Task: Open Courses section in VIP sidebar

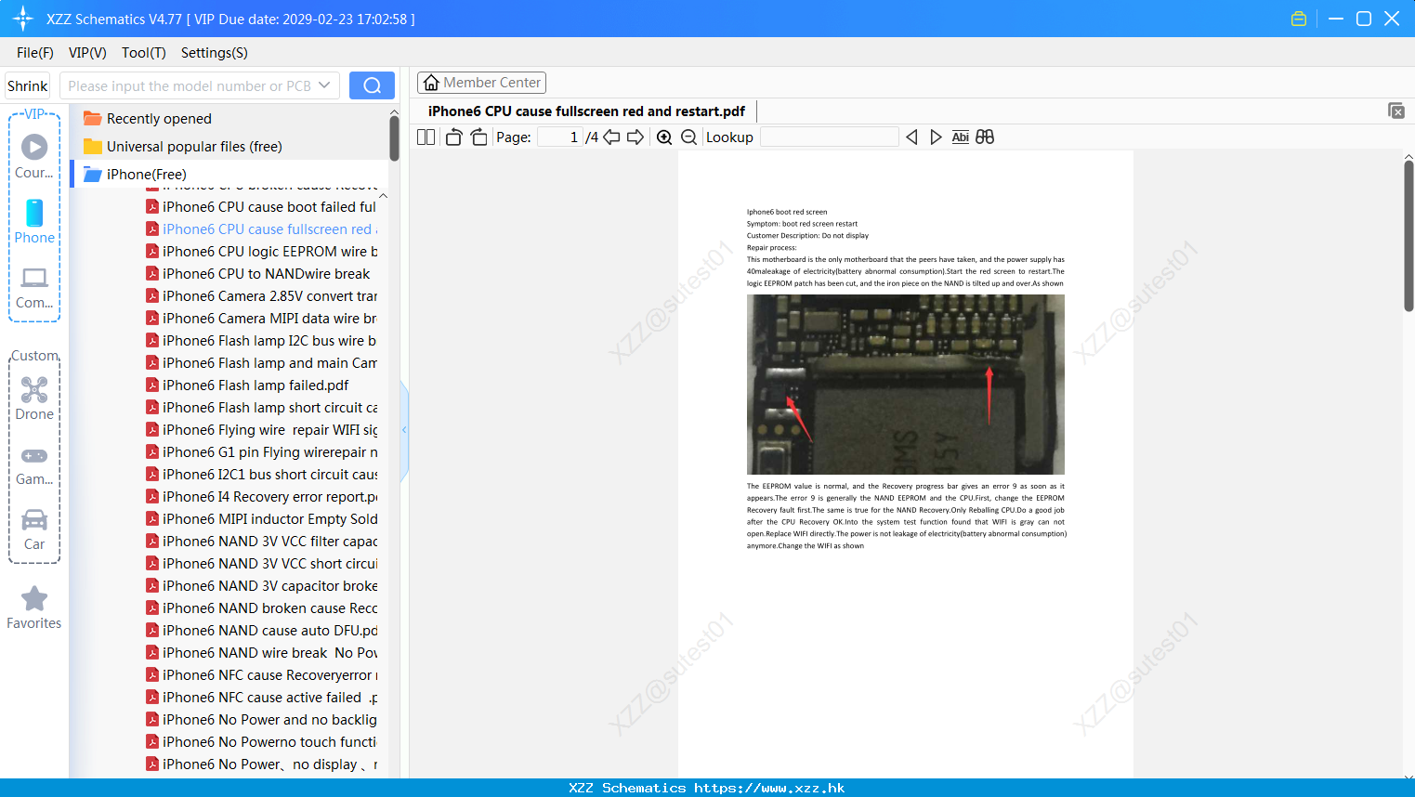Action: (34, 156)
